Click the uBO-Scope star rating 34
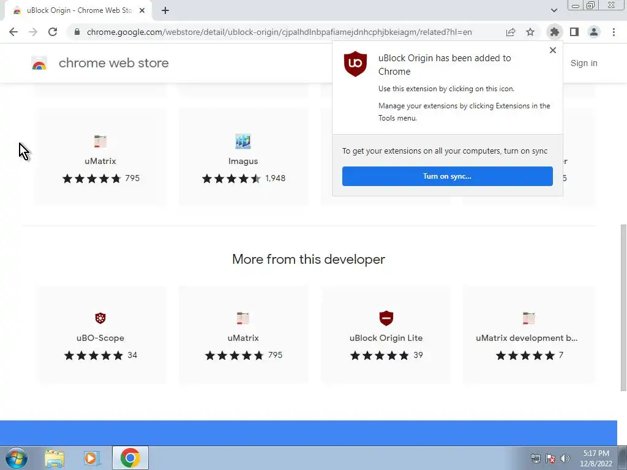627x470 pixels. 100,356
